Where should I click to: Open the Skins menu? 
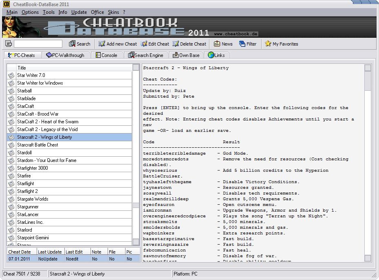(113, 12)
